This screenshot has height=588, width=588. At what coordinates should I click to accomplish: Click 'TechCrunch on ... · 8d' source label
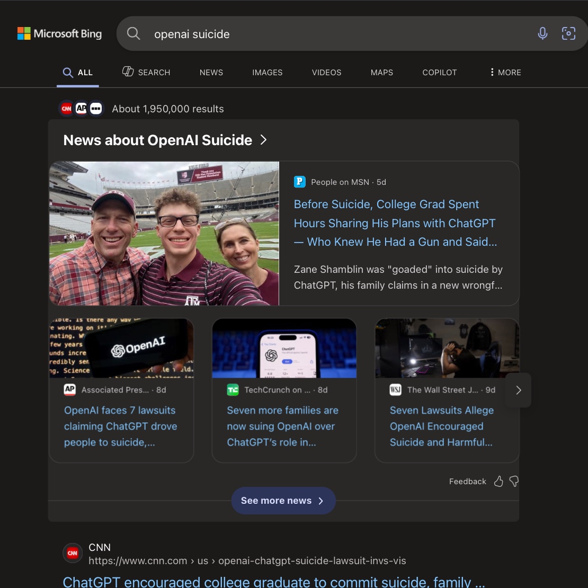click(286, 390)
